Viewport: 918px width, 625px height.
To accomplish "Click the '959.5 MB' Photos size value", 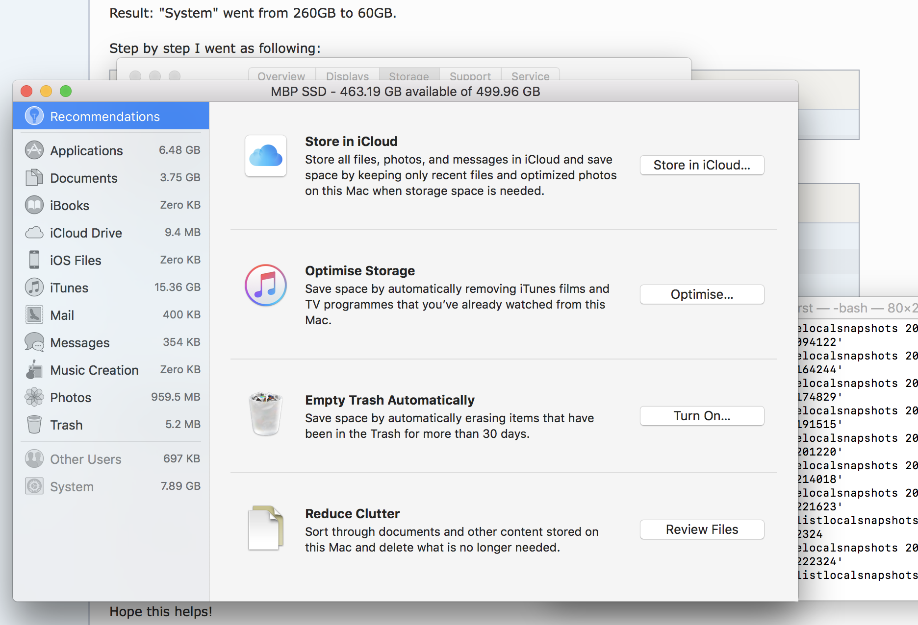I will [x=176, y=397].
